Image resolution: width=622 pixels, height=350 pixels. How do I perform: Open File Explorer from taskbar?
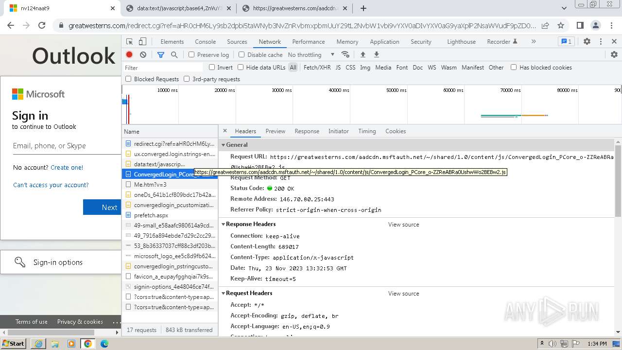pyautogui.click(x=55, y=344)
